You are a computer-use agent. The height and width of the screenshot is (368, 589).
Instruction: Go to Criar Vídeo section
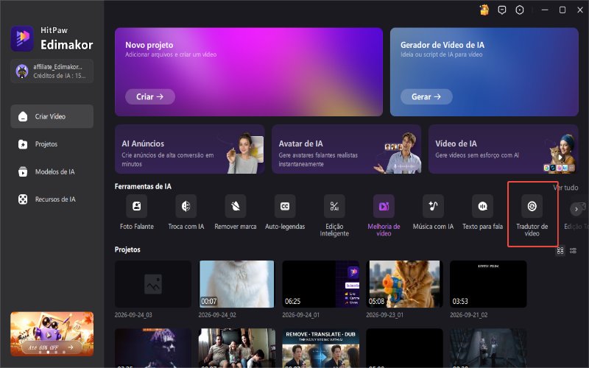[52, 116]
